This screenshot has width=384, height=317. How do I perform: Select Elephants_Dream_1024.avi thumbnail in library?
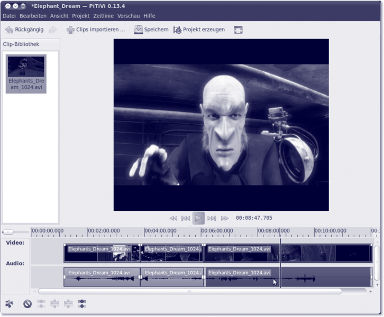[x=26, y=74]
